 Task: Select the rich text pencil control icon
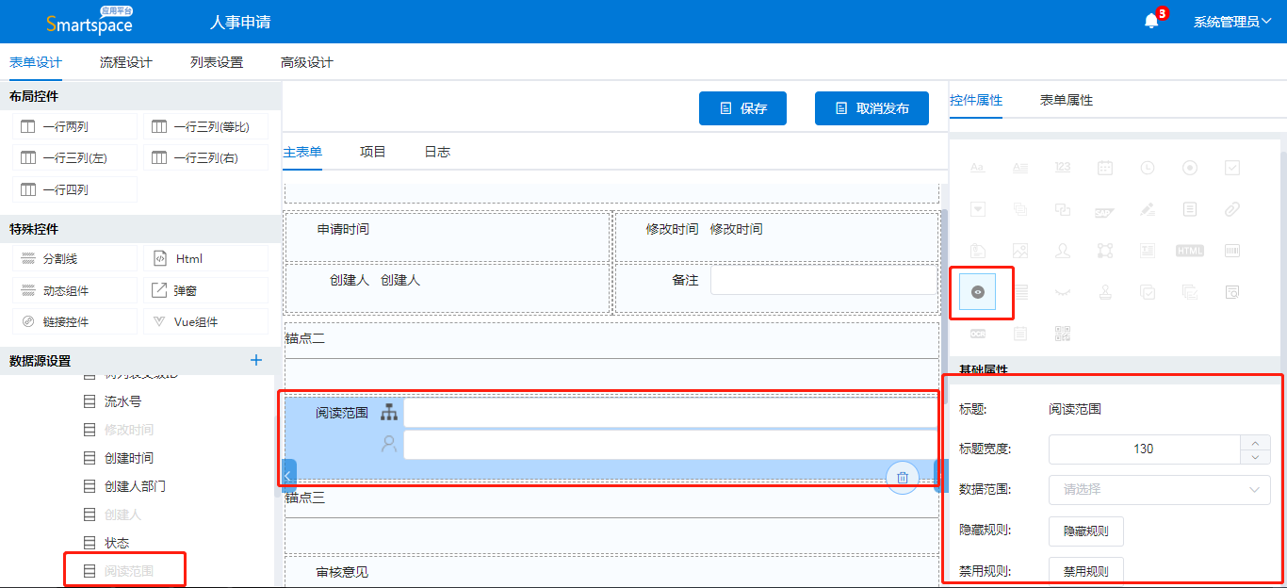click(1148, 209)
